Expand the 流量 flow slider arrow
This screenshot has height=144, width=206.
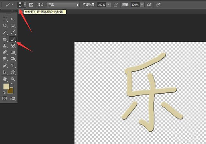coord(142,5)
